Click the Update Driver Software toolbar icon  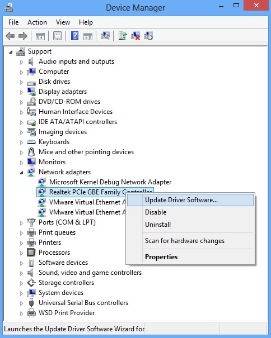[x=123, y=36]
